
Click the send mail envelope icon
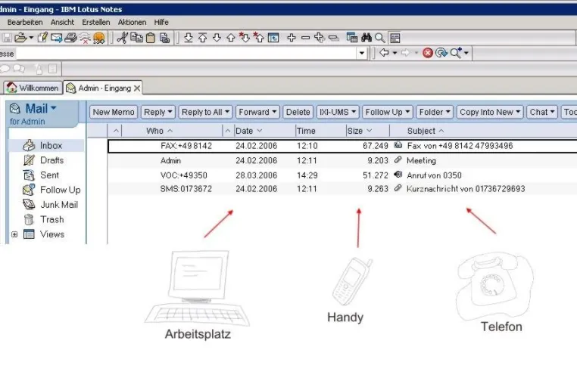[x=56, y=38]
